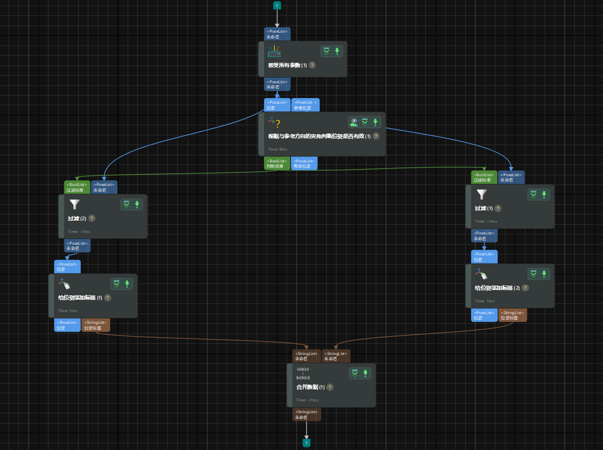This screenshot has width=603, height=450.
Task: Select the 过滤标准 input port of 过滤 (2)
Action: [x=77, y=187]
